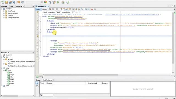Select the title element in Navigator
176x99 pixels.
coord(12,77)
